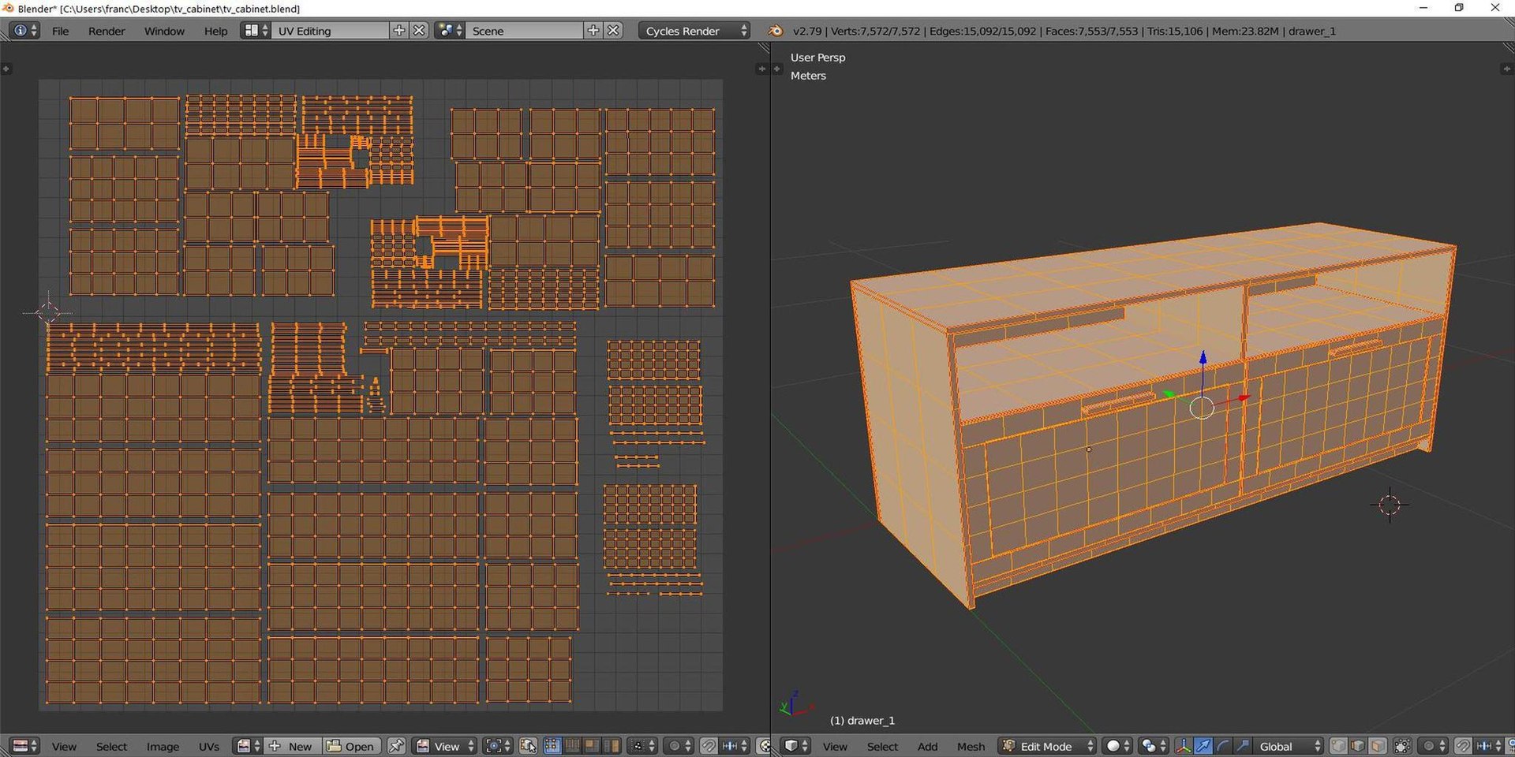Open the File menu
Viewport: 1515px width, 757px height.
tap(61, 31)
